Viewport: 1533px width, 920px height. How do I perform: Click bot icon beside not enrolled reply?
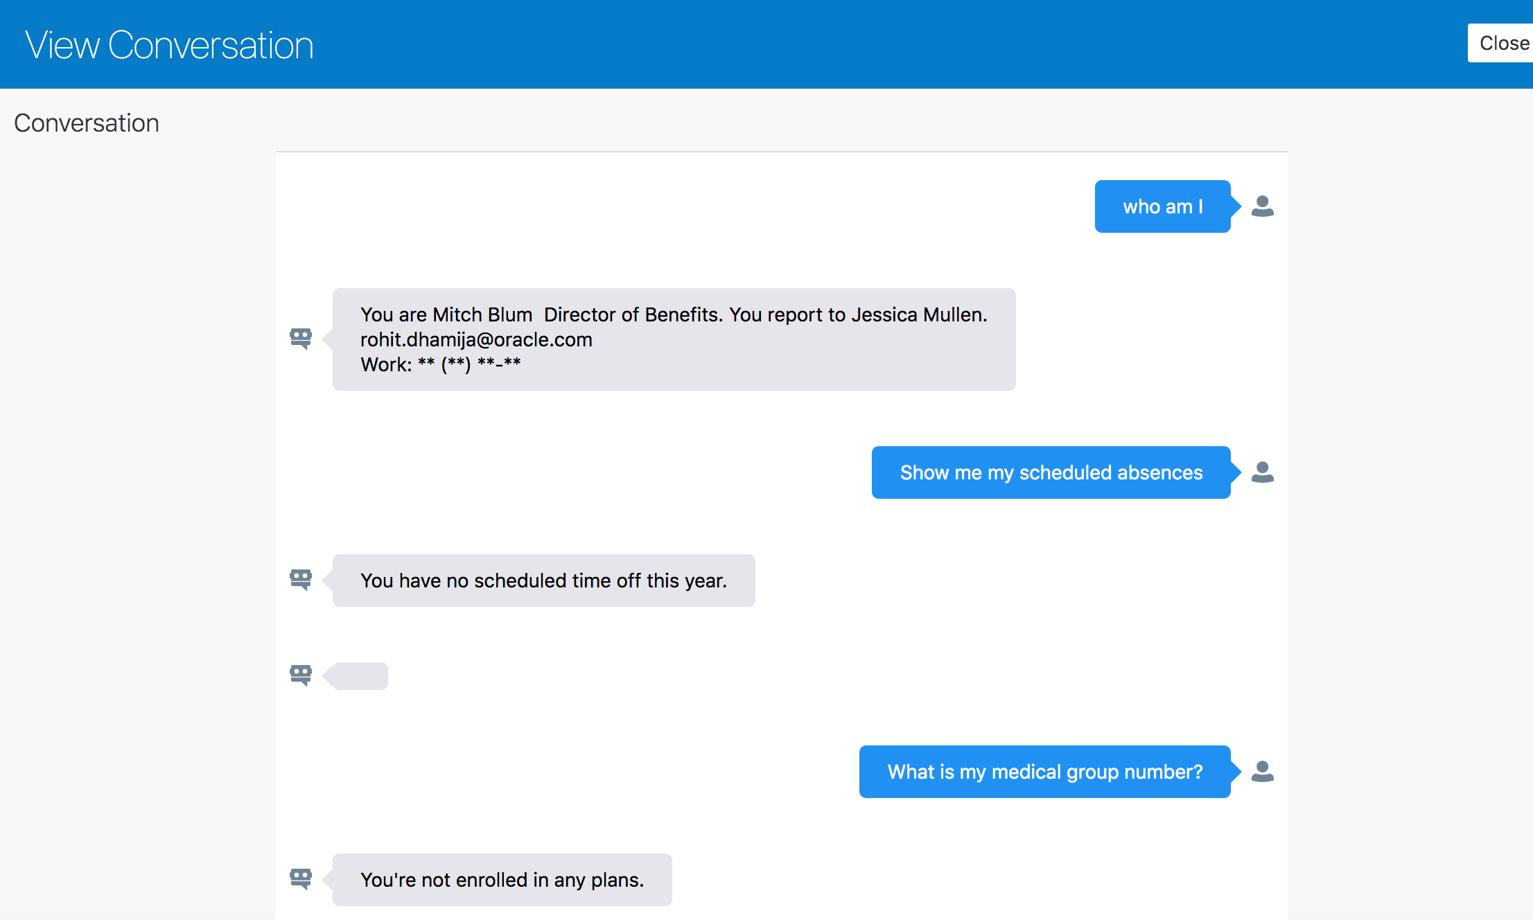tap(301, 878)
